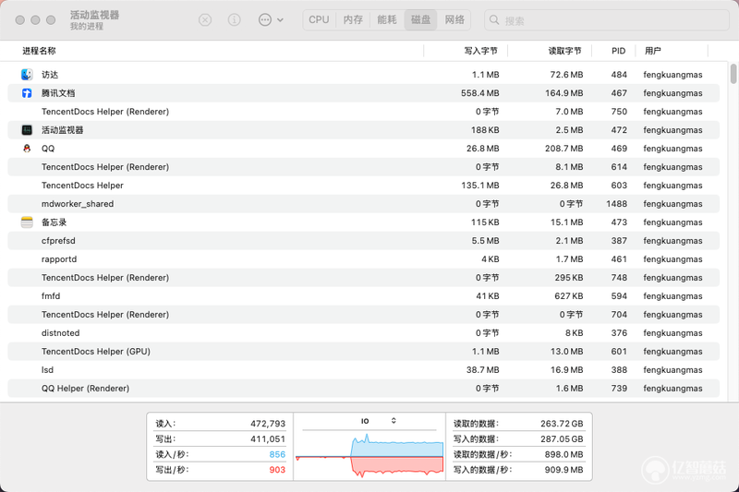
Task: Select the 磁盘 tab
Action: 421,19
